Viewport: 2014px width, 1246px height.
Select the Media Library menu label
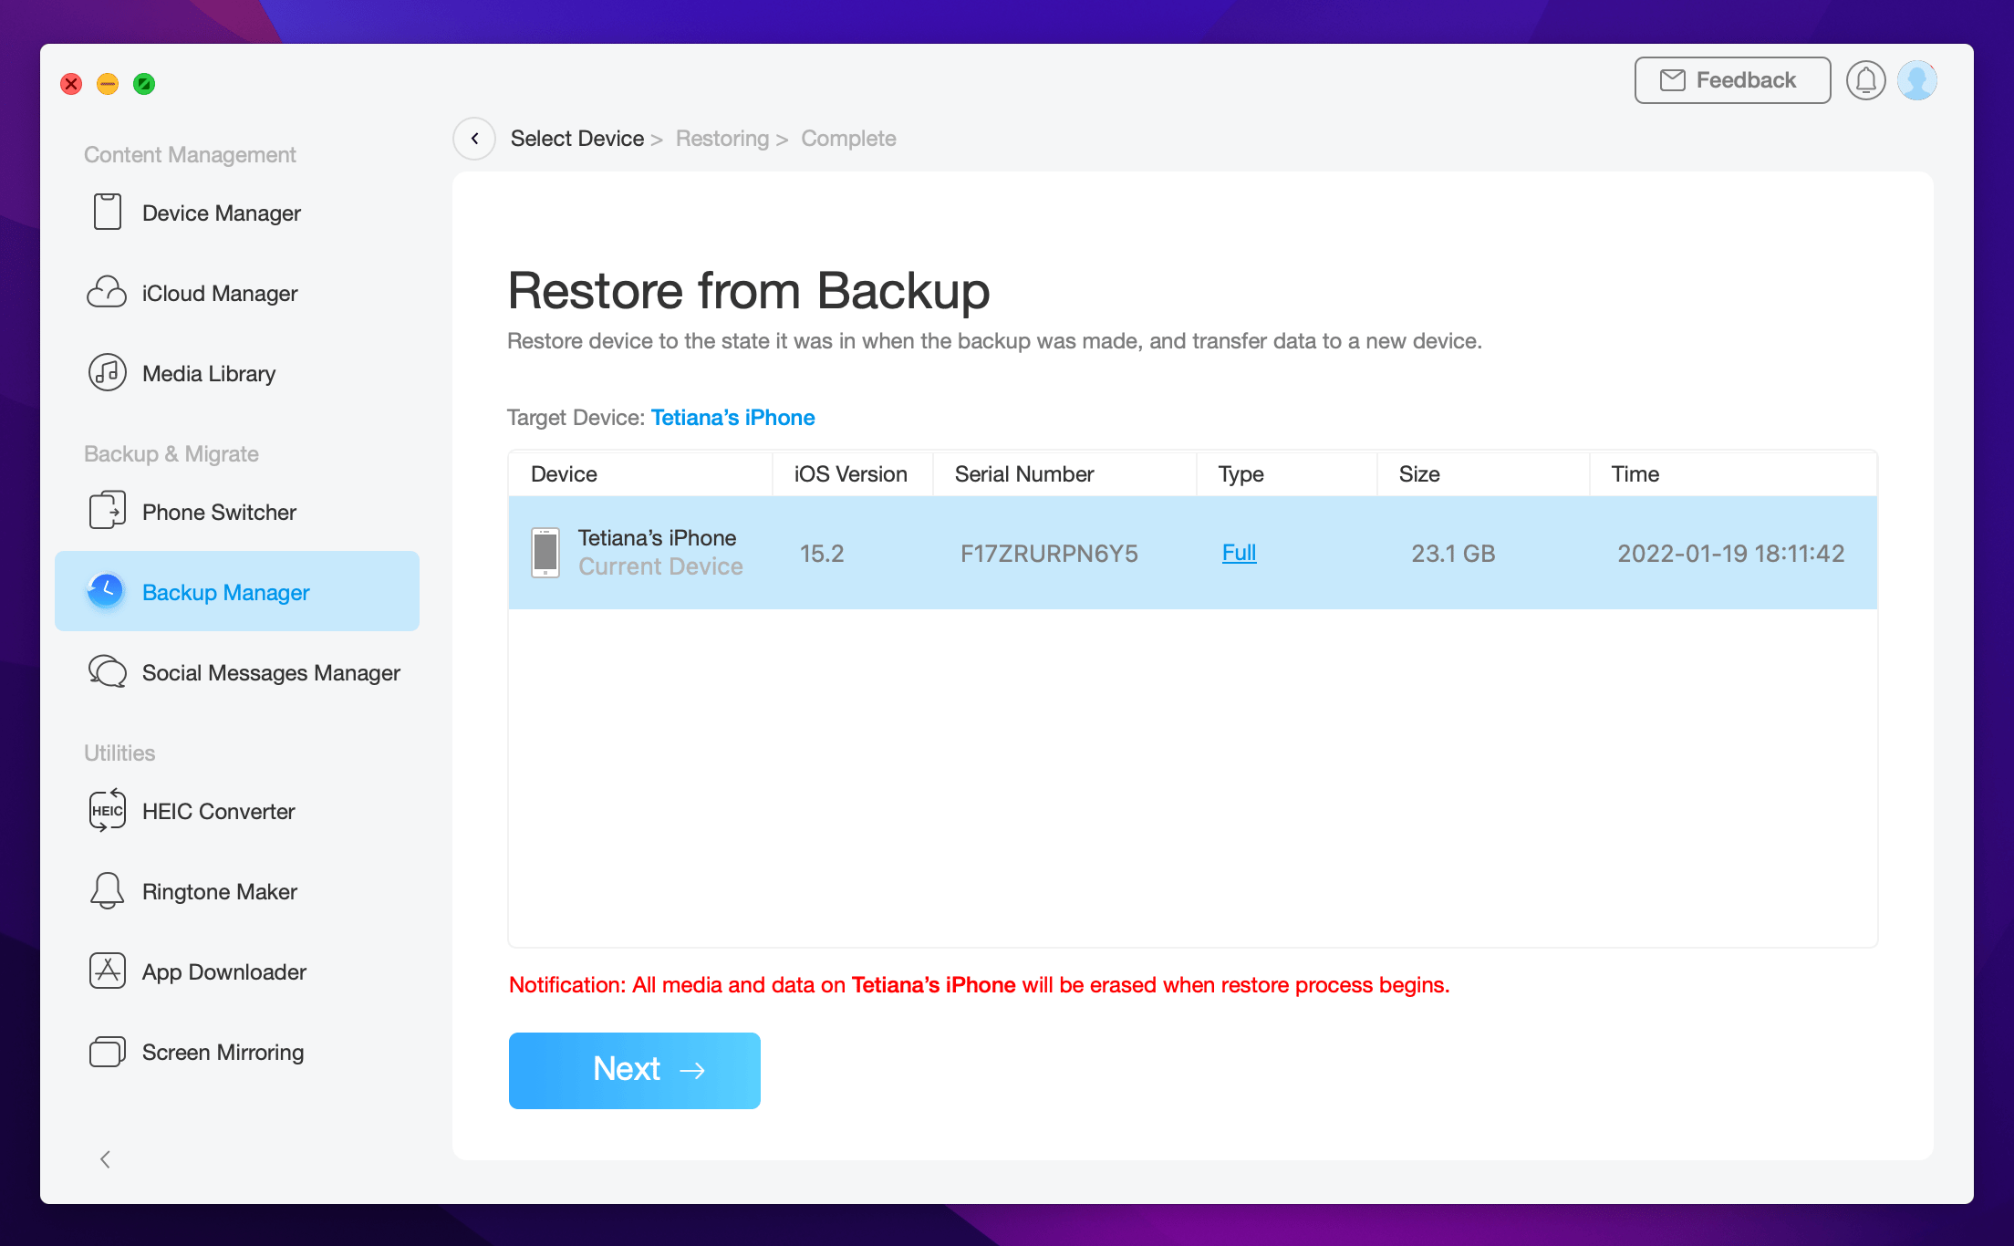209,373
